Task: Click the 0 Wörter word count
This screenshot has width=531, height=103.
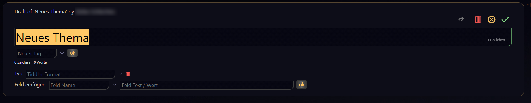Action: pos(41,62)
